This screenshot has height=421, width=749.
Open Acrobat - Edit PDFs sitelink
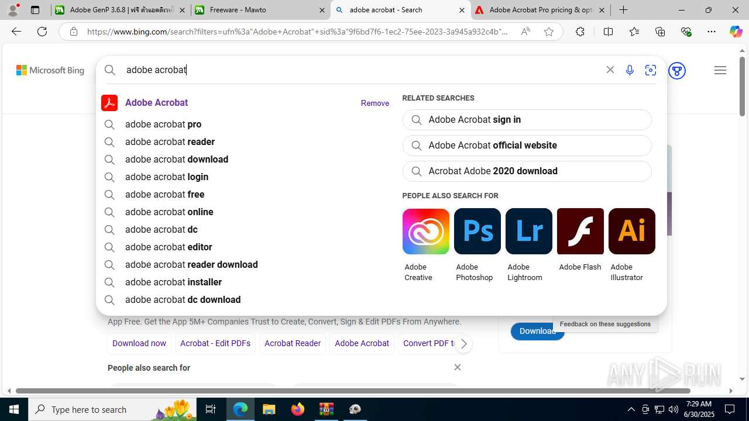click(x=215, y=343)
